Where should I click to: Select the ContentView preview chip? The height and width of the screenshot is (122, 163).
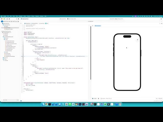point(98,26)
